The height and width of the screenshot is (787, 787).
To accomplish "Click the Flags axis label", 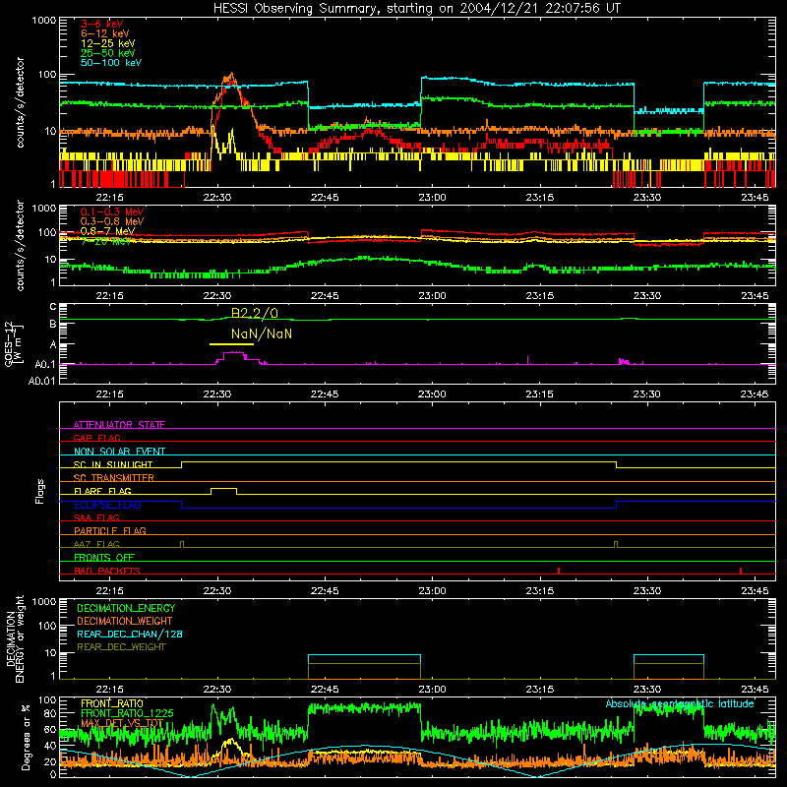I will click(x=40, y=491).
